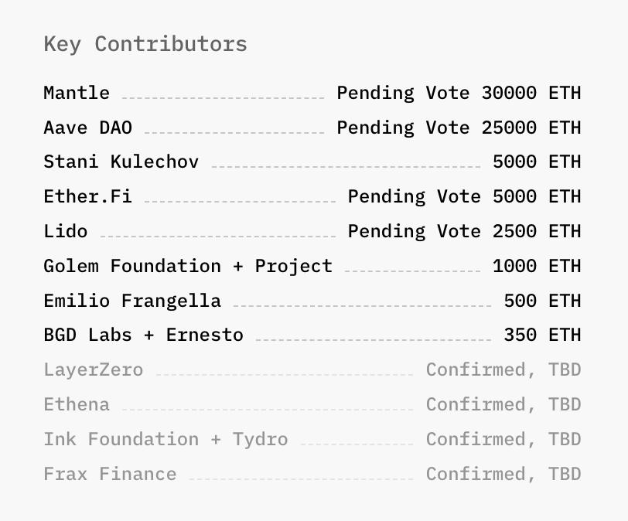Viewport: 628px width, 521px height.
Task: Click Lido's Pending Vote 2500 ETH
Action: [x=464, y=231]
